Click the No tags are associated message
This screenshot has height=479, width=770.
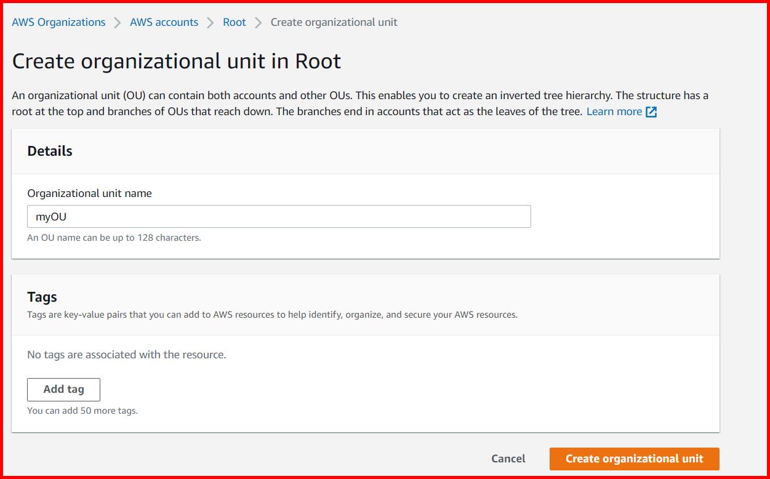point(126,355)
